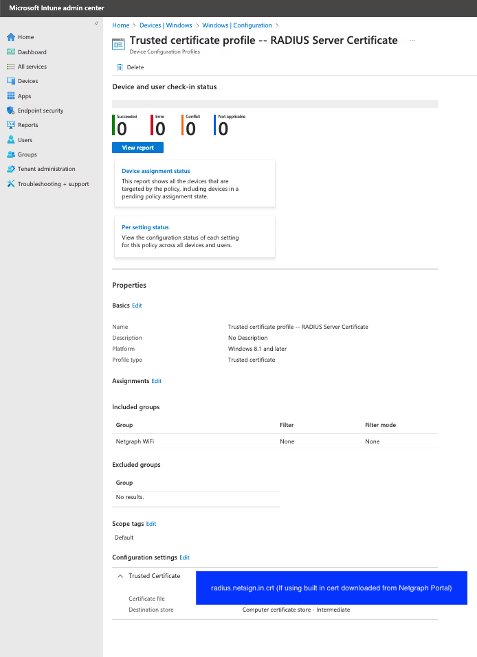Screen dimensions: 477x657
Task: Edit the Configuration settings section
Action: 185,557
